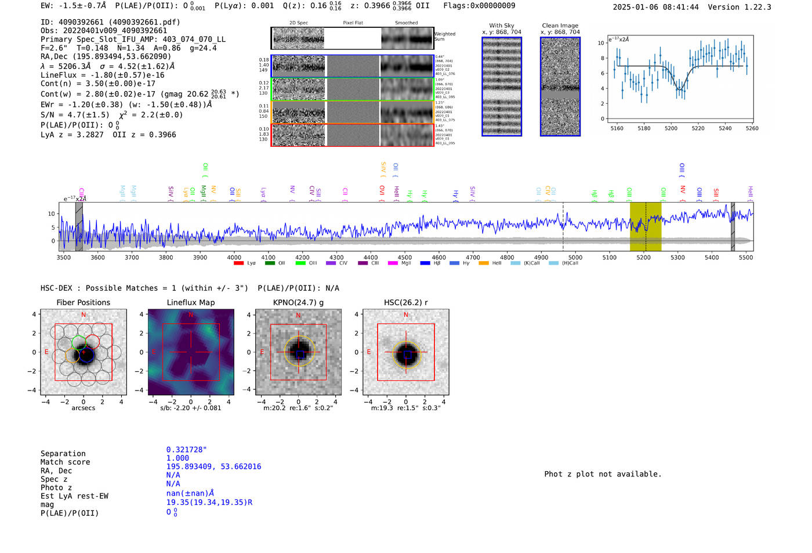The width and height of the screenshot is (812, 553).
Task: Click the m:20.2 re:1.6" s:0.2" label
Action: (x=299, y=408)
